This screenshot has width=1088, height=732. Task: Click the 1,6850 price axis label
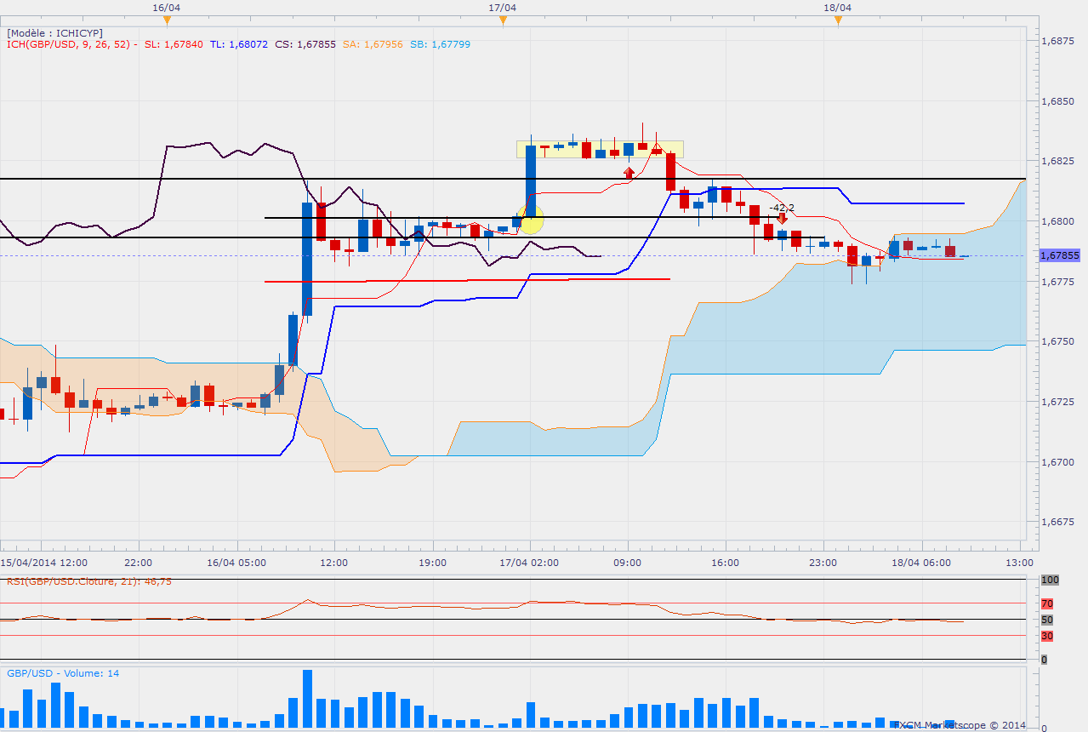(1057, 100)
